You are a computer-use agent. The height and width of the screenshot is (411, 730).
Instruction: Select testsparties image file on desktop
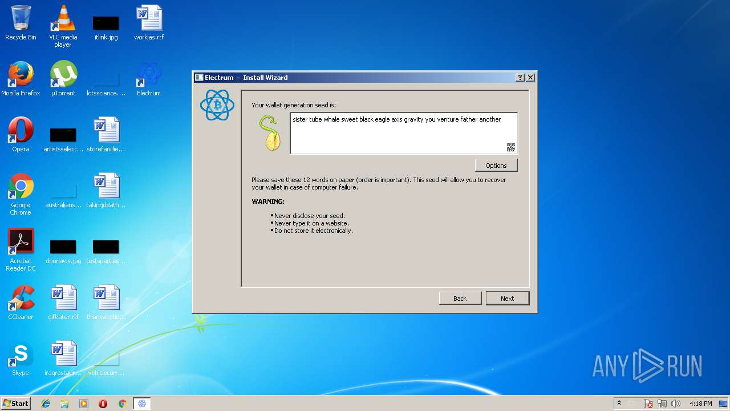click(106, 252)
